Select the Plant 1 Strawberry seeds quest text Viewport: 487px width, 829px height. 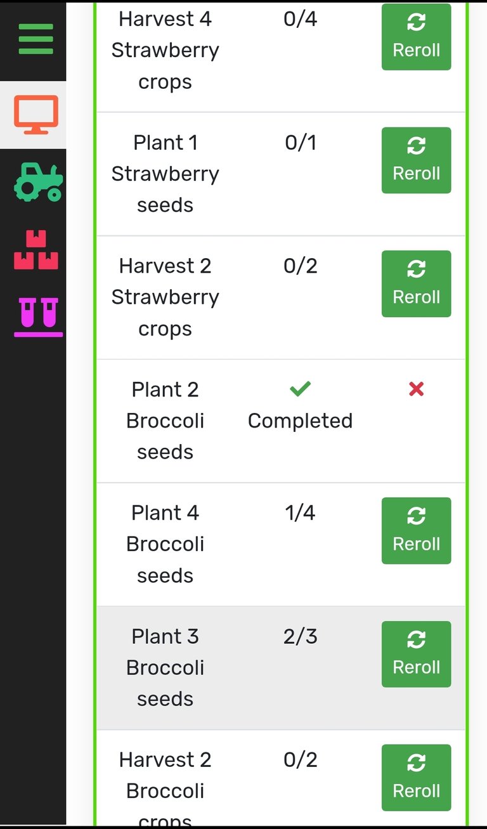click(x=166, y=174)
